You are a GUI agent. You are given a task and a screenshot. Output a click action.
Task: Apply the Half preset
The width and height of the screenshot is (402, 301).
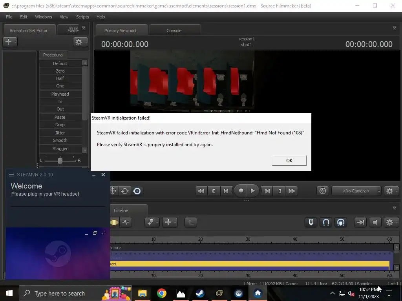(60, 78)
